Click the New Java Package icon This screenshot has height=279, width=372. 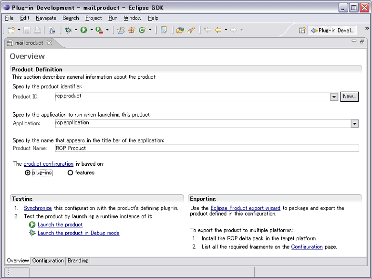point(132,30)
